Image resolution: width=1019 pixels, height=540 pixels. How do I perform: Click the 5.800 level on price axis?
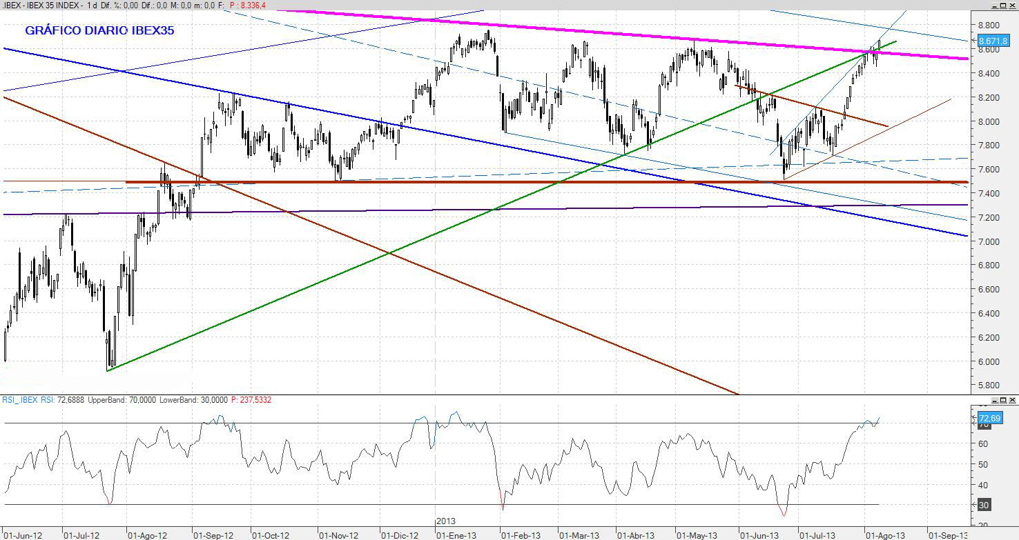[989, 386]
